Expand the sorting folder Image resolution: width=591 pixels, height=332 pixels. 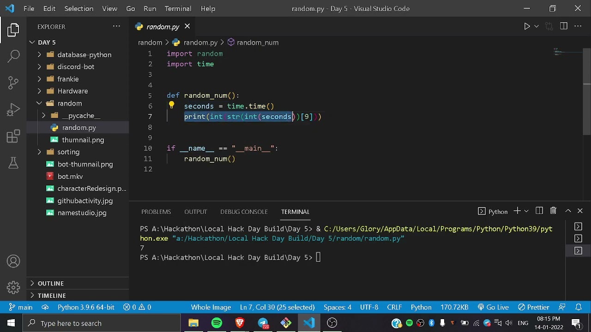tap(78, 152)
